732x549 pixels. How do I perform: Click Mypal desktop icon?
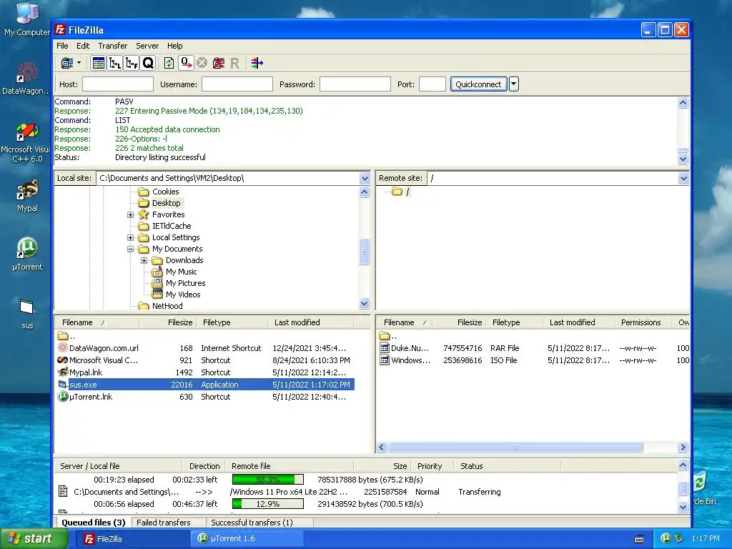tap(27, 196)
